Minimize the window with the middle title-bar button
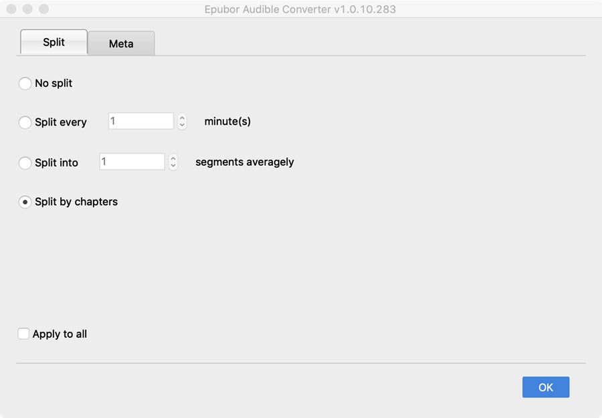Image resolution: width=602 pixels, height=418 pixels. point(27,9)
